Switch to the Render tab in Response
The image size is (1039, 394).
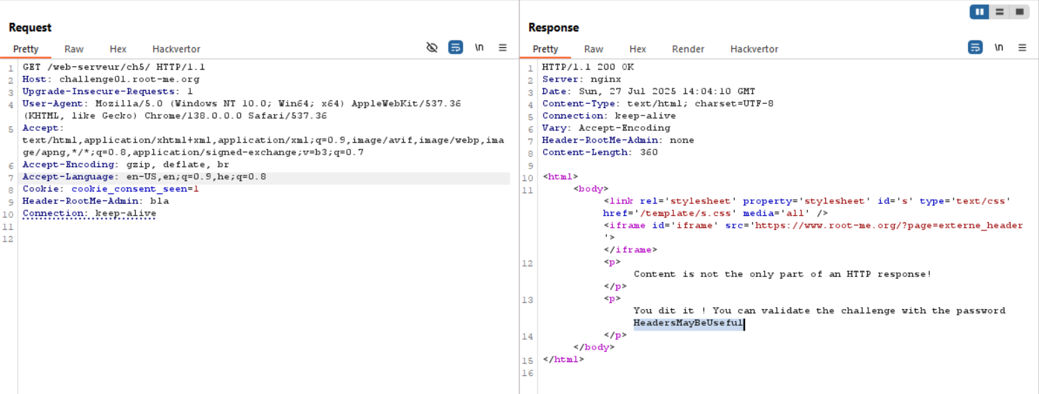[x=688, y=49]
